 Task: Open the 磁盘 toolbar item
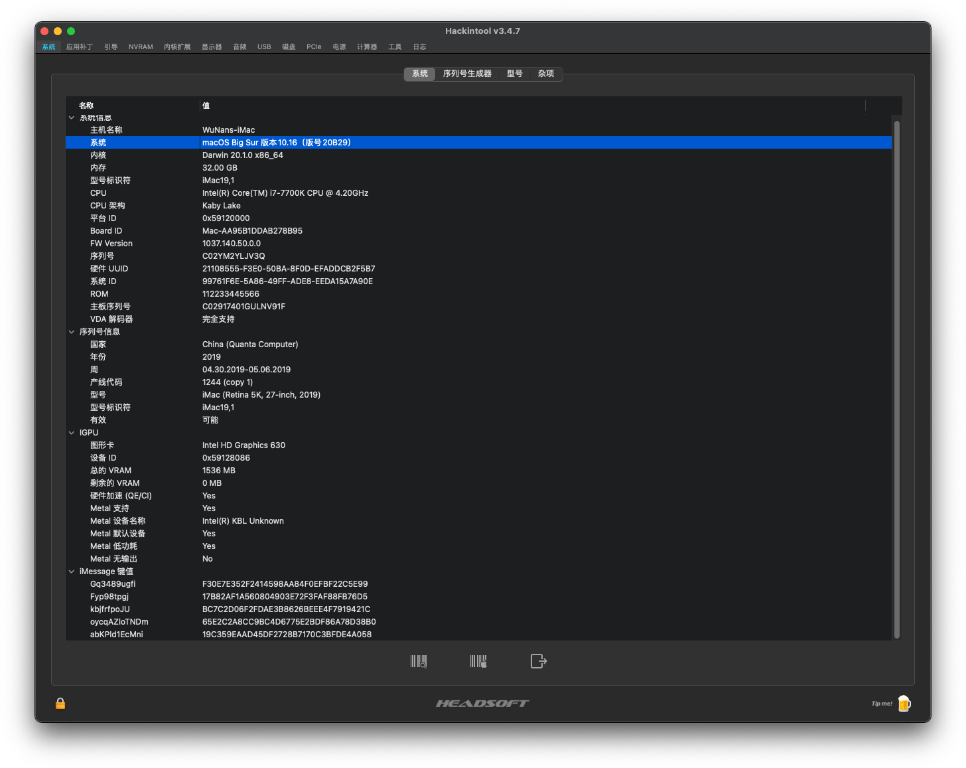coord(289,47)
